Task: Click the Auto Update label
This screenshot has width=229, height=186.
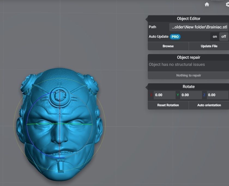Action: pyautogui.click(x=159, y=37)
